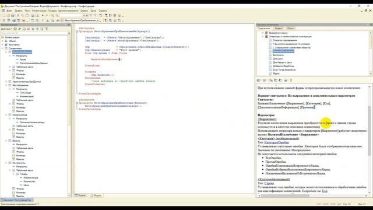Click the Find magnifier toolbar icon
The height and width of the screenshot is (210, 373).
point(52,16)
